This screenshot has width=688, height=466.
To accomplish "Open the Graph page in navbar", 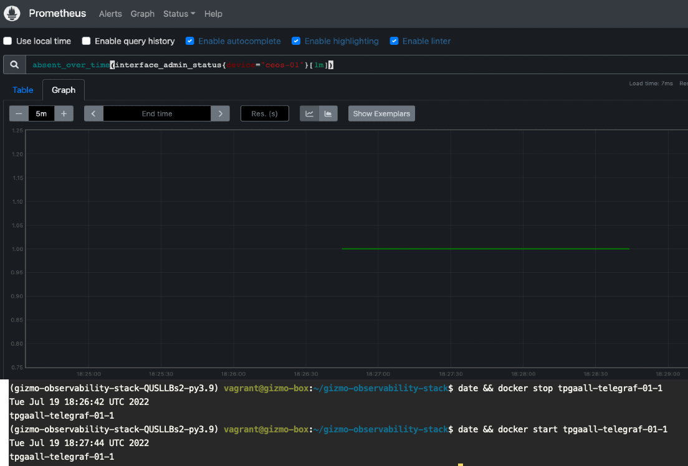I will click(142, 14).
